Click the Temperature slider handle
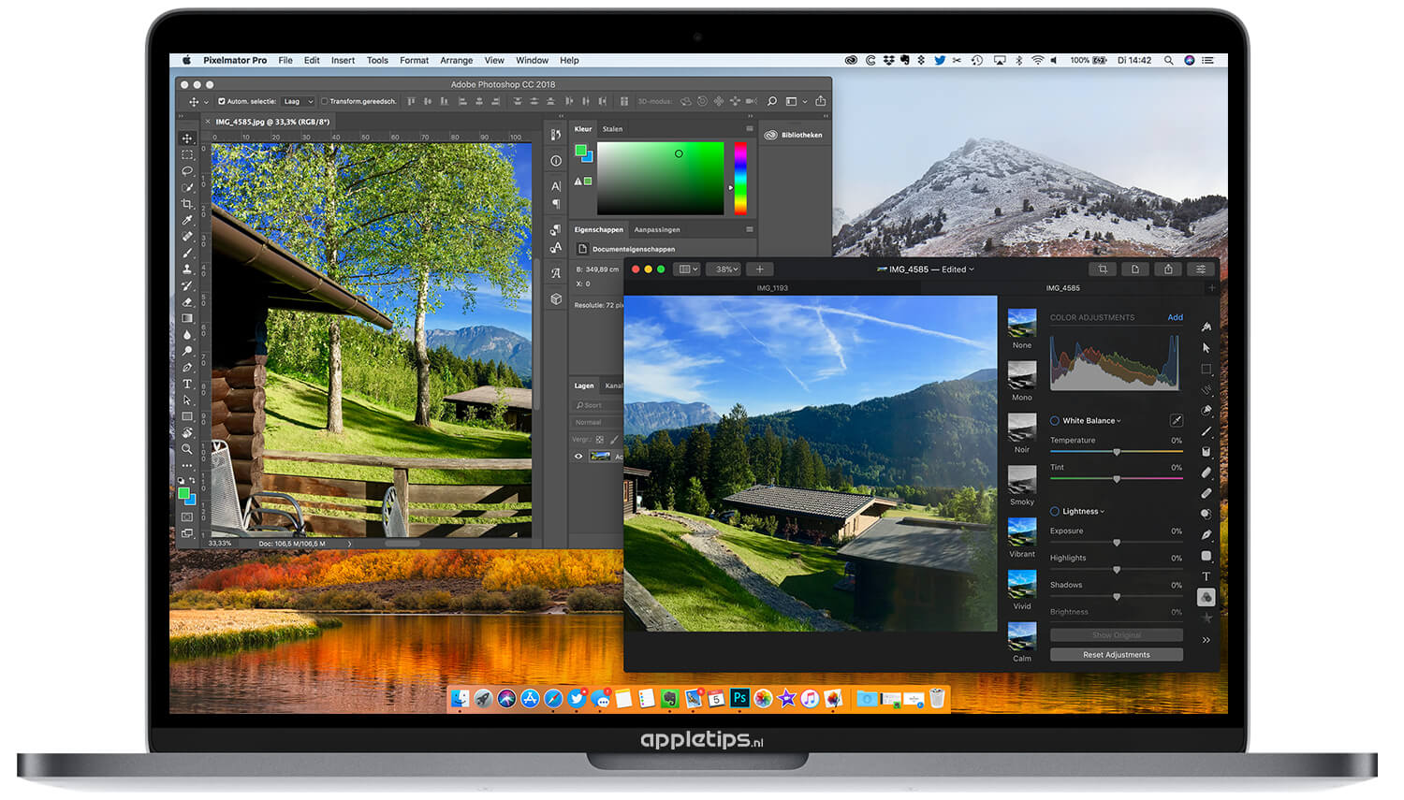Screen dimensions: 1404x800 click(x=1117, y=452)
